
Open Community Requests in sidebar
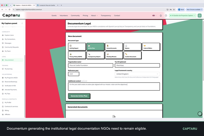coord(12,47)
